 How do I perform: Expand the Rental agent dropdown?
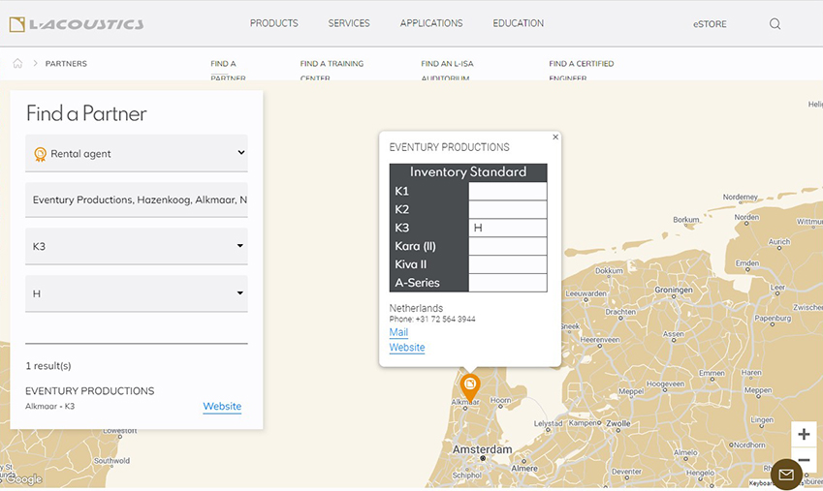click(x=137, y=153)
